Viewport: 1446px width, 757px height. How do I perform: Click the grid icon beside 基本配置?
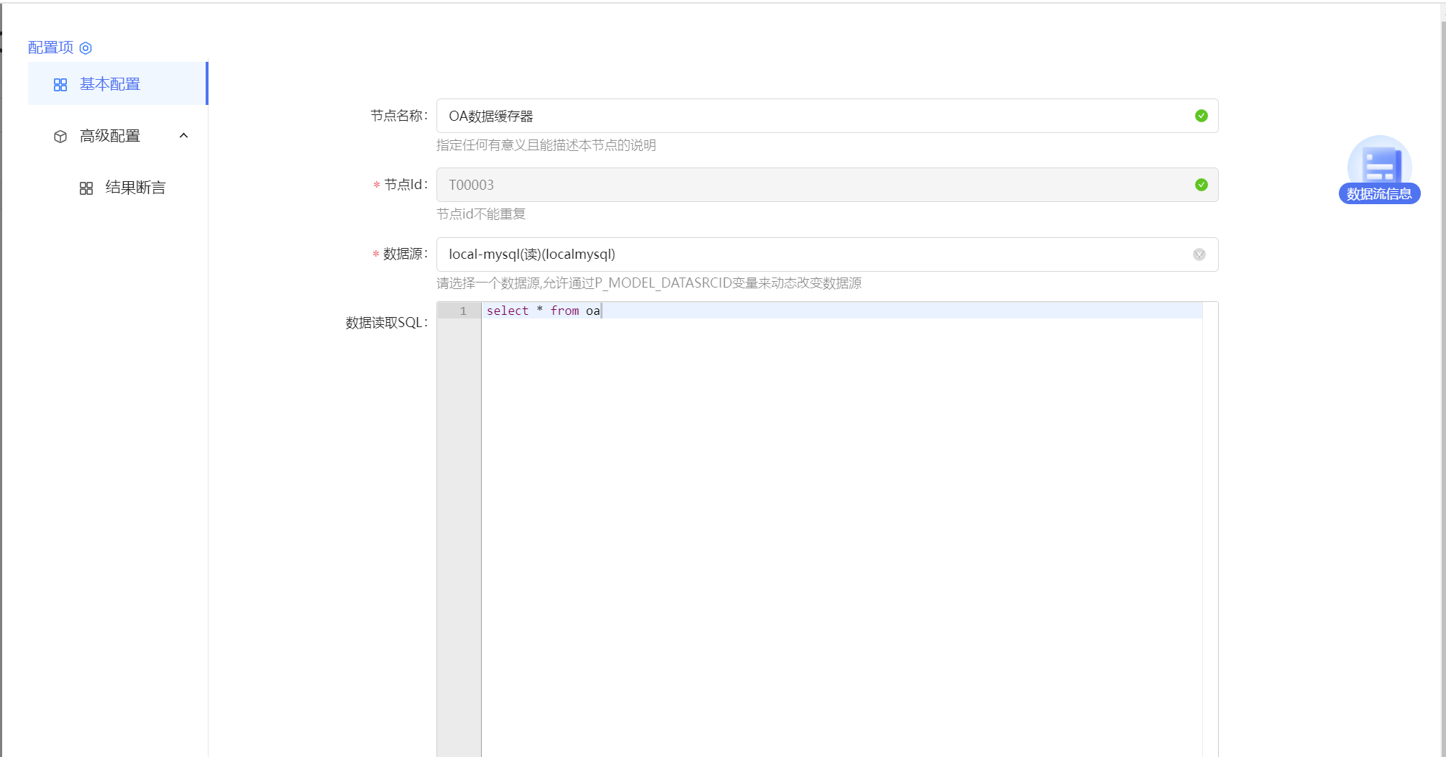(60, 84)
